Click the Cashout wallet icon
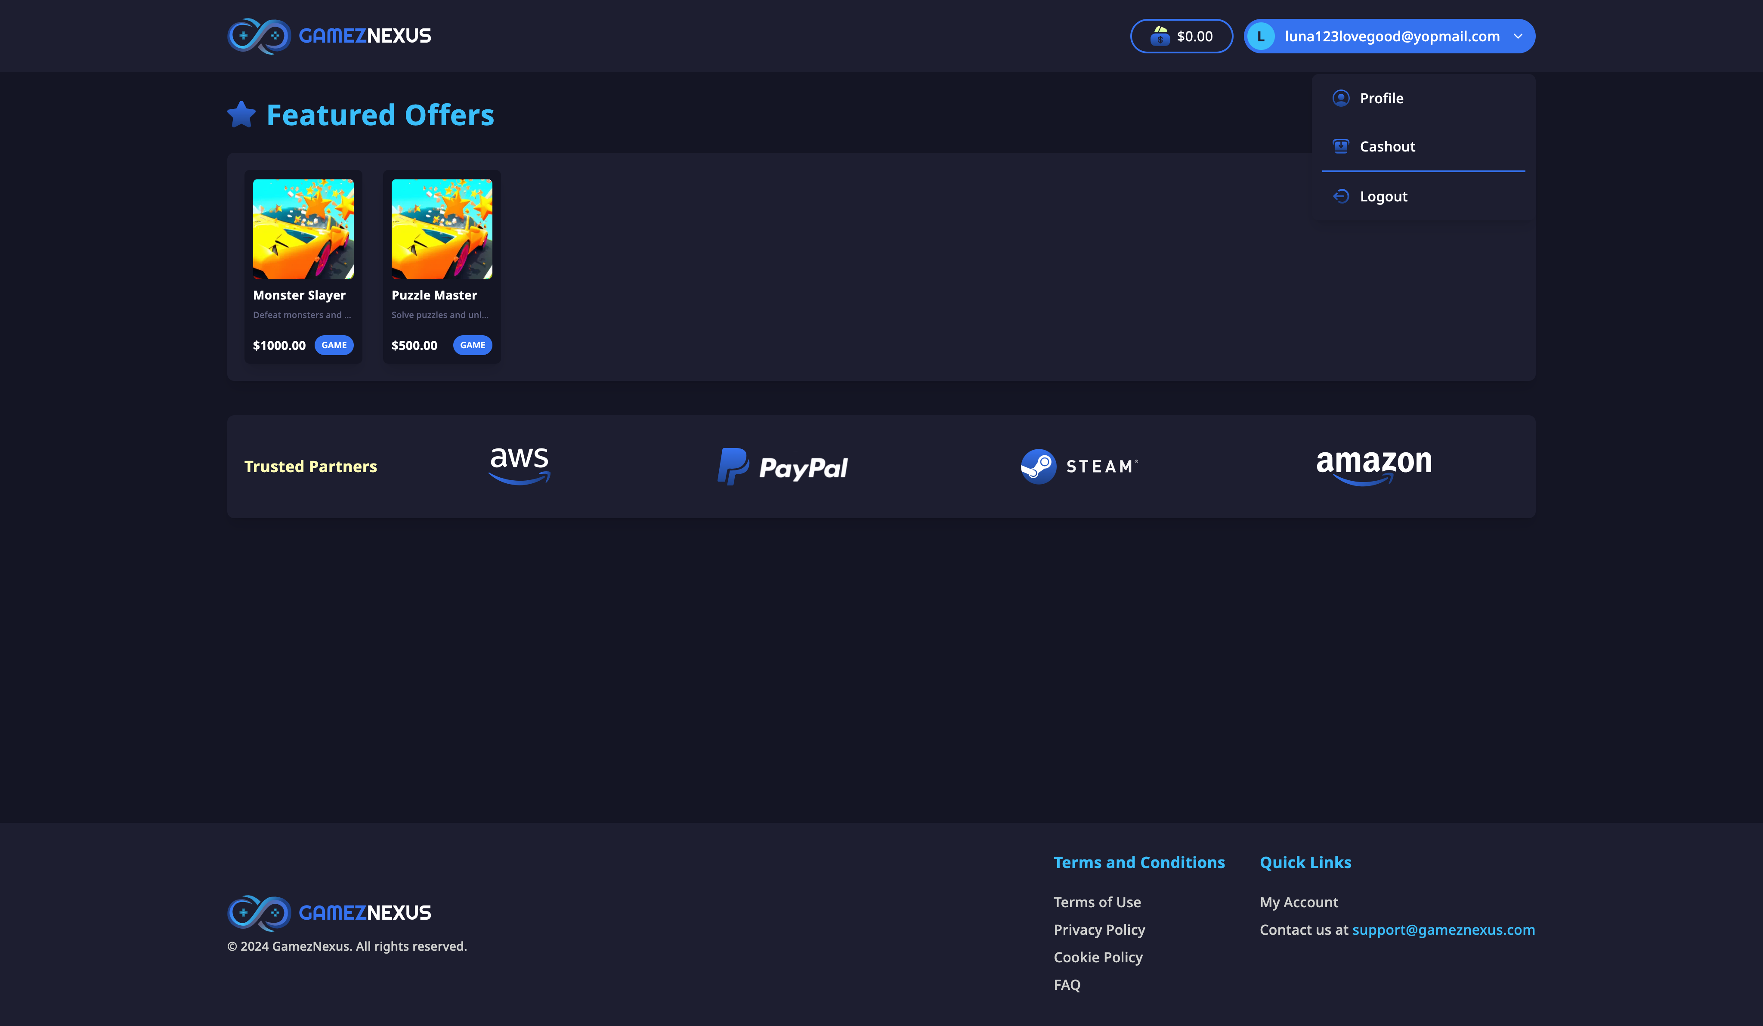This screenshot has height=1026, width=1763. [x=1340, y=146]
